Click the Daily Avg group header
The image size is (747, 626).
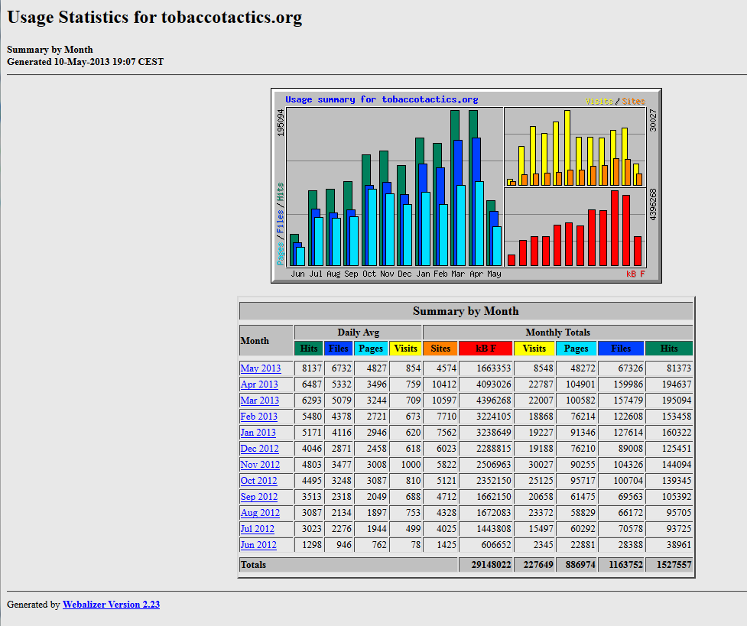pyautogui.click(x=359, y=332)
